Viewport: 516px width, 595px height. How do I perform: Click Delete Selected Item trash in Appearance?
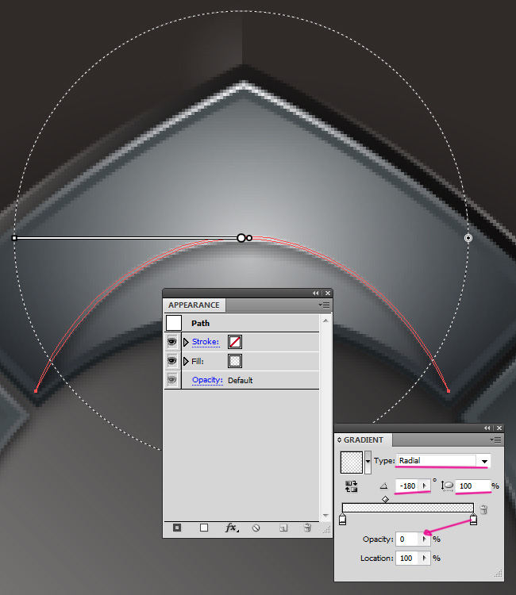click(x=308, y=527)
